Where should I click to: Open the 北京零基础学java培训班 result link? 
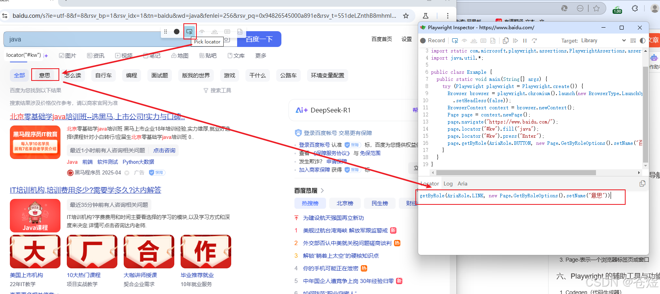coord(97,117)
